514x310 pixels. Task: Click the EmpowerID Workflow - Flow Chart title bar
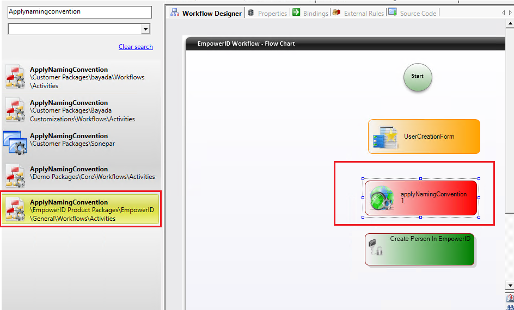(x=345, y=44)
